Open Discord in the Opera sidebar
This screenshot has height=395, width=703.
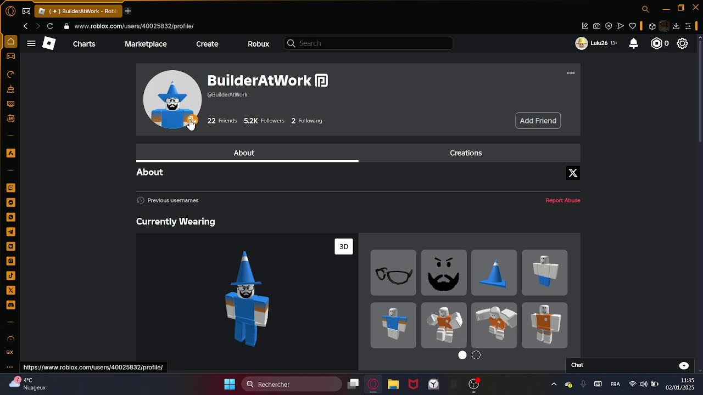(x=10, y=305)
